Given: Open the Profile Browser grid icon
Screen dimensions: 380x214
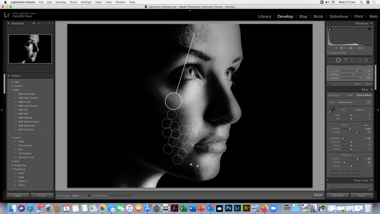Looking at the screenshot, I should 368,102.
